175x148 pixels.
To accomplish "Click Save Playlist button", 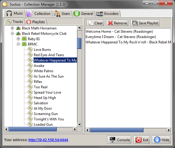I will point(145,23).
